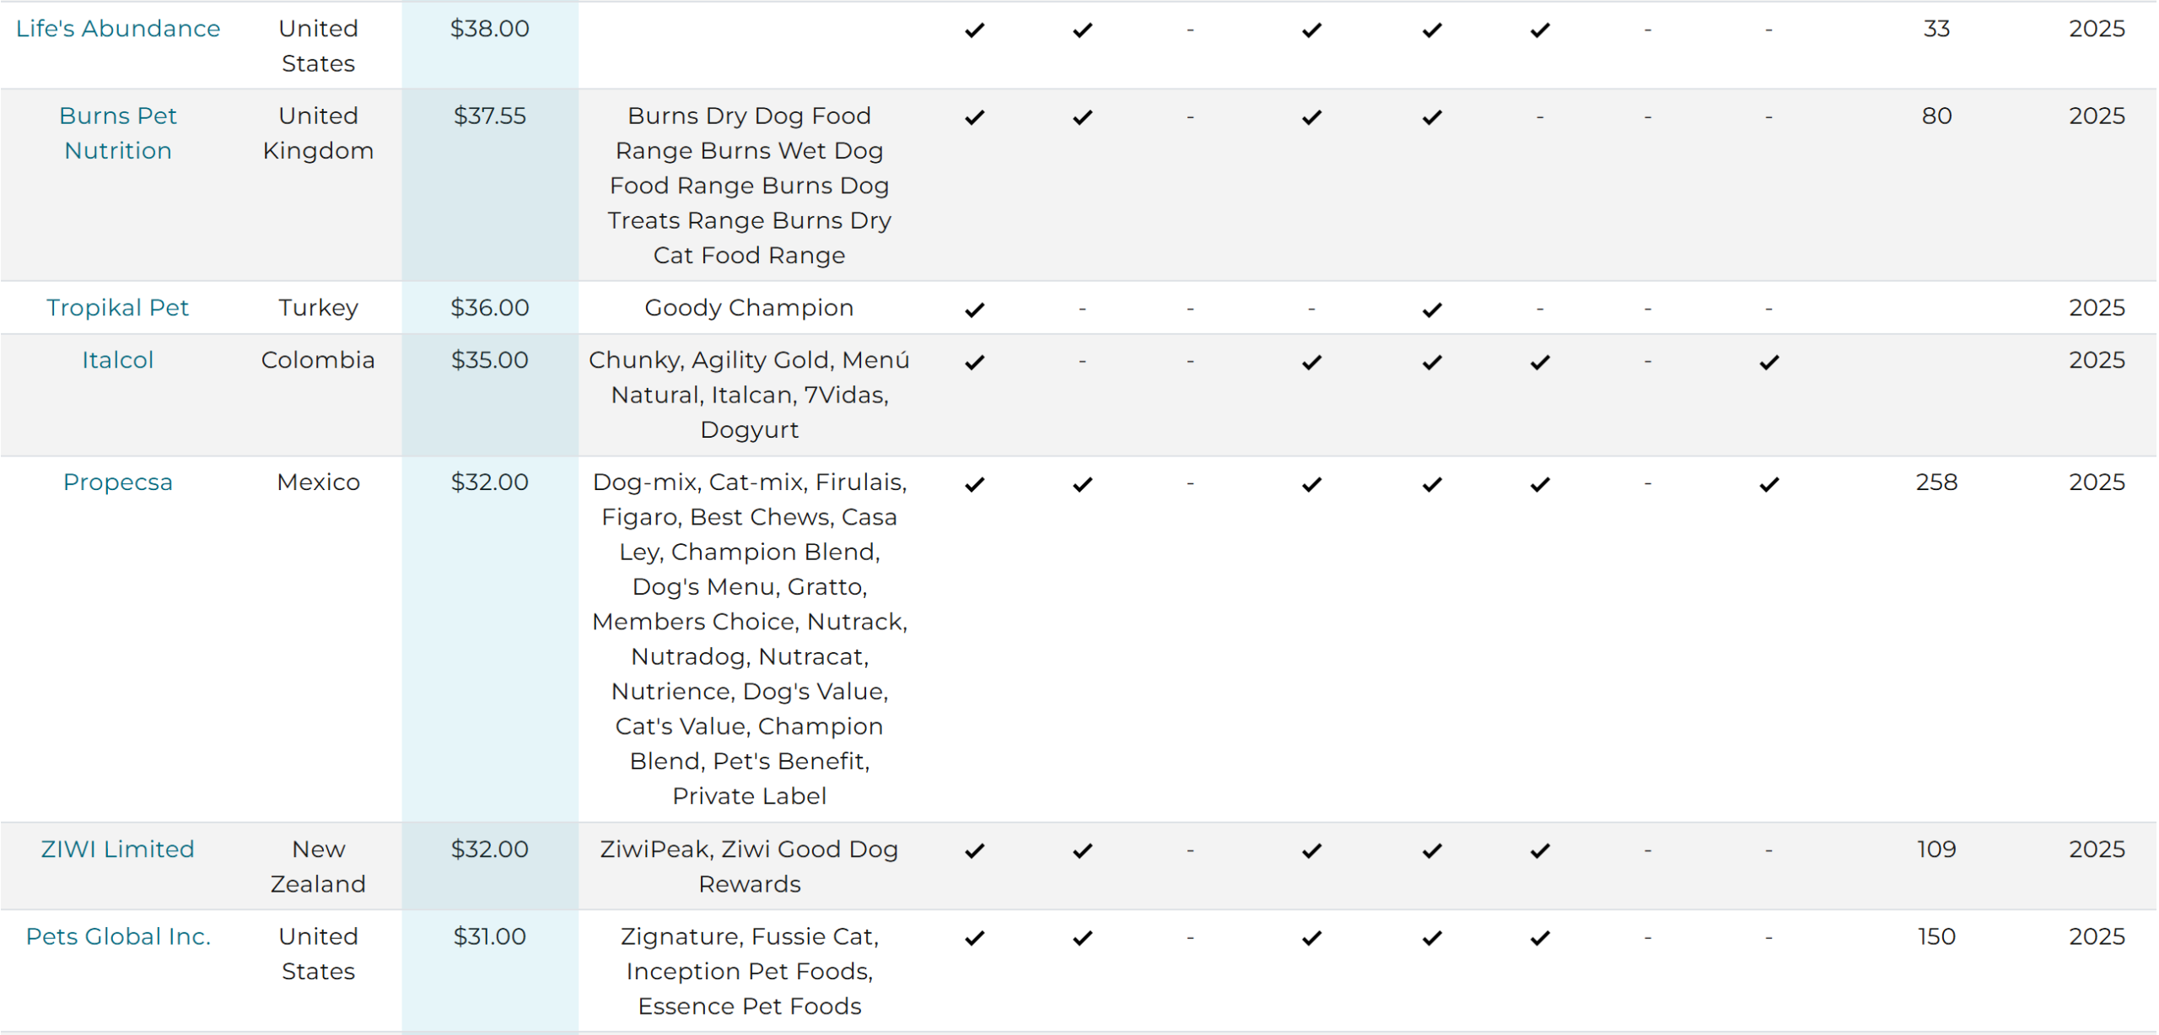2159x1035 pixels.
Task: Click the second checkmark in Burns Pet row
Action: pyautogui.click(x=1083, y=117)
